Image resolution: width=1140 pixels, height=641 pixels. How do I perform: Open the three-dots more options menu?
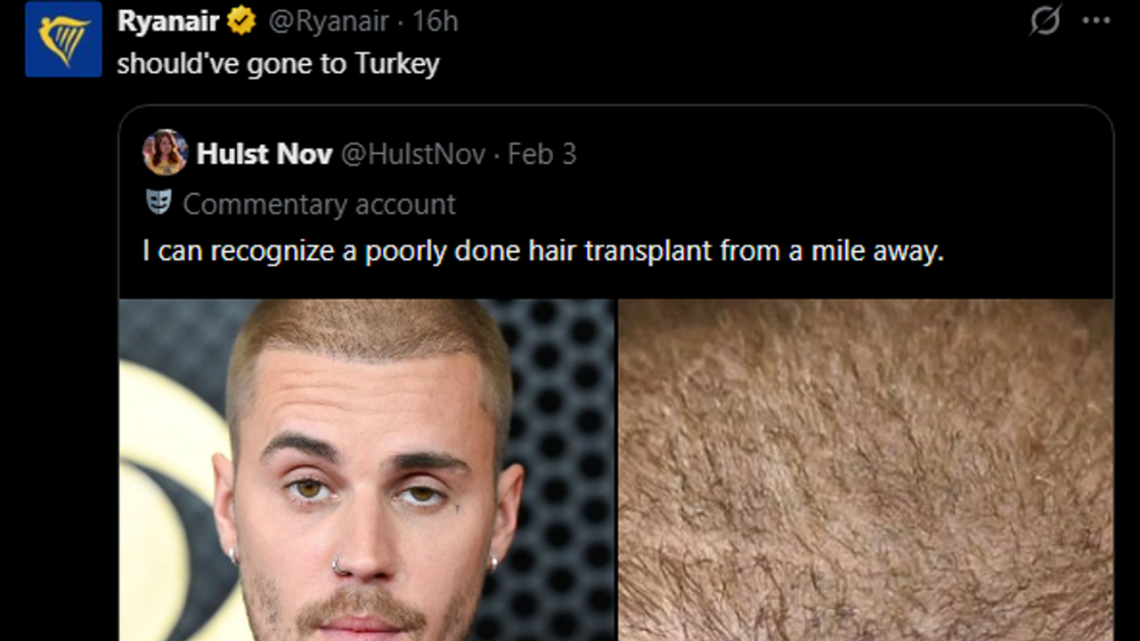click(1095, 21)
